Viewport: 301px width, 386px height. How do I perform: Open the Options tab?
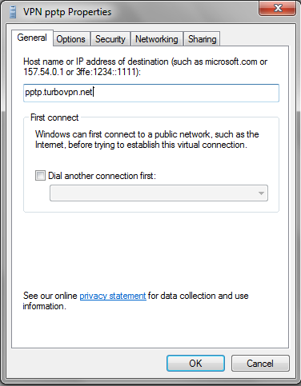[x=70, y=39]
